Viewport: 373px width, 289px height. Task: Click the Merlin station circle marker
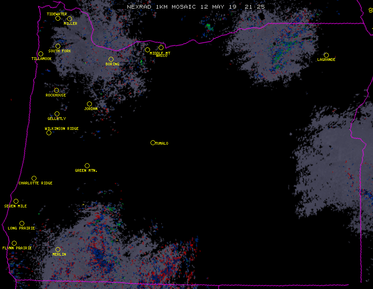coord(58,250)
